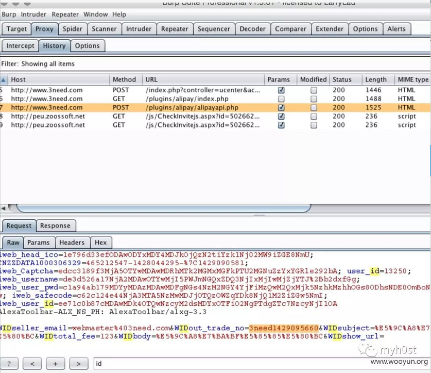The height and width of the screenshot is (373, 431).
Task: Open the Window menu
Action: 95,14
